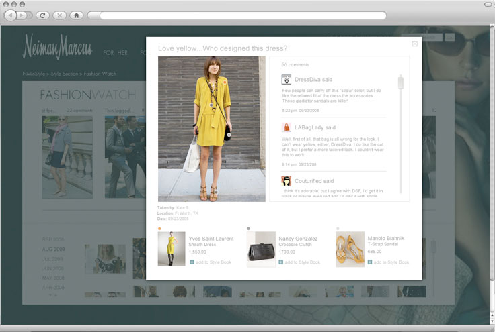Open the FOR HER menu
Image resolution: width=495 pixels, height=332 pixels.
coord(115,53)
